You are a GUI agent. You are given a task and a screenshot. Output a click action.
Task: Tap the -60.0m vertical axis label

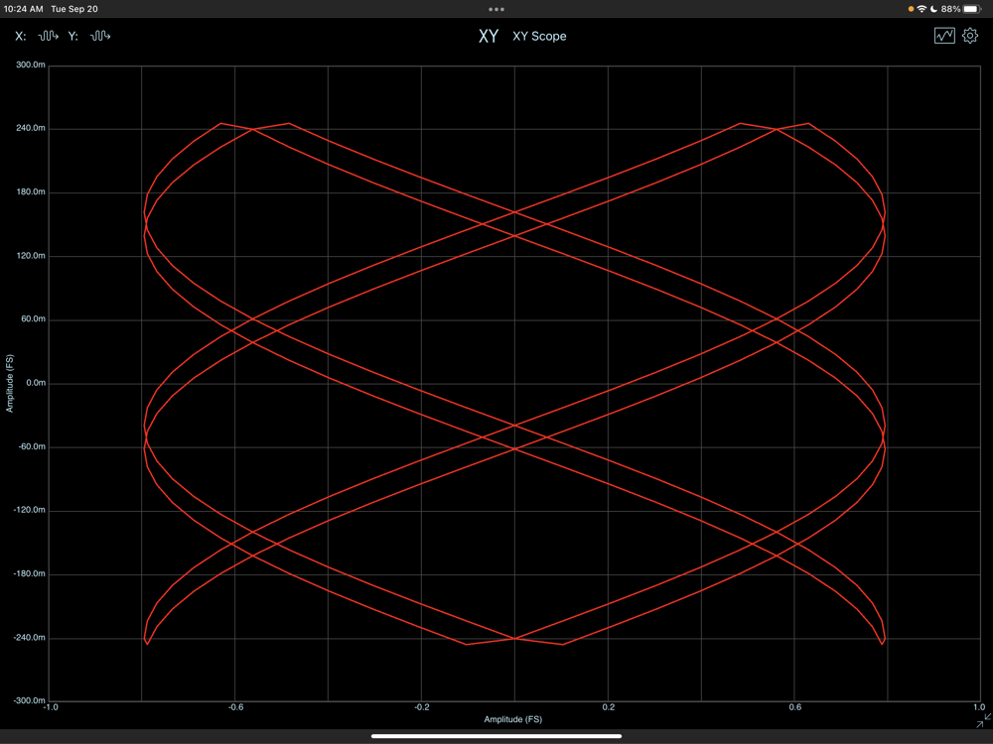pyautogui.click(x=32, y=446)
